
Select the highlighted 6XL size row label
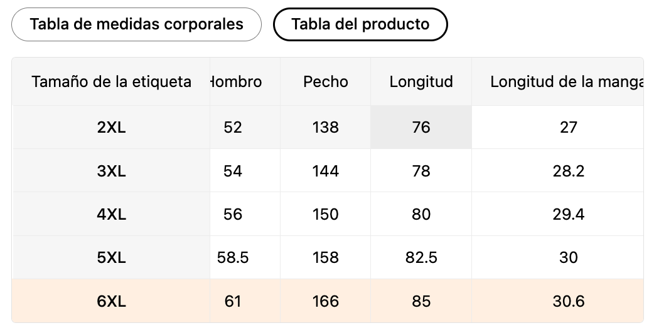112,301
